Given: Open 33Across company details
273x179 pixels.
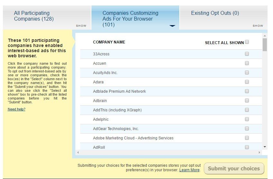Looking at the screenshot, I should [101, 54].
